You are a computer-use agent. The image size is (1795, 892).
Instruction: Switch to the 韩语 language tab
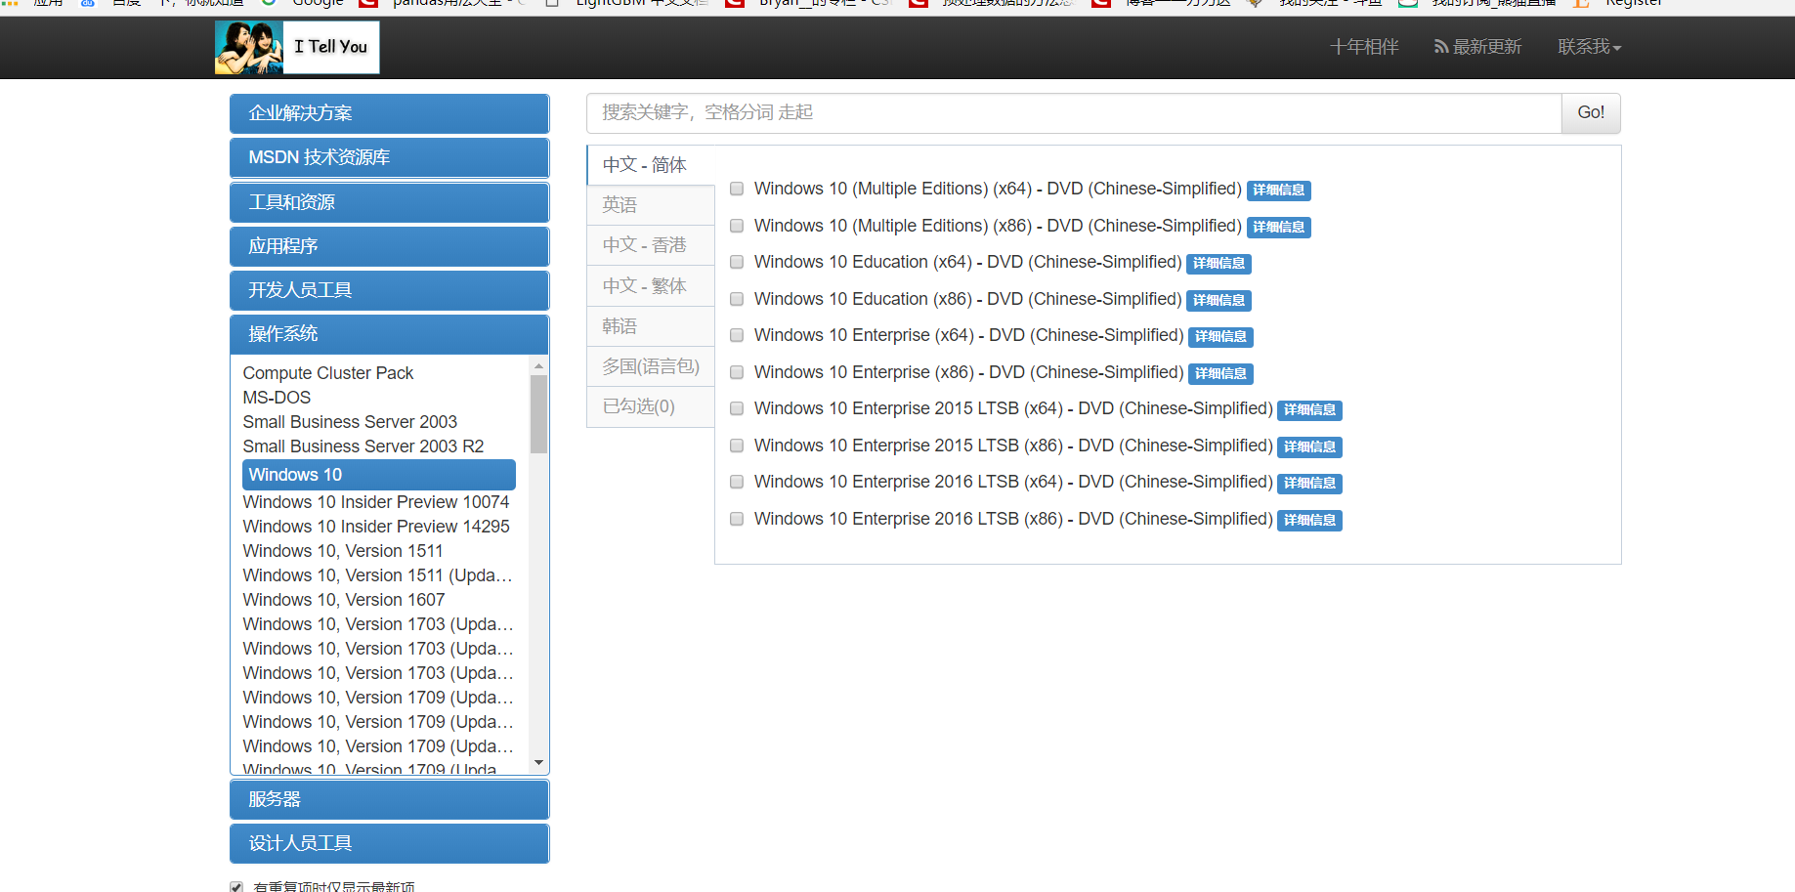(651, 326)
